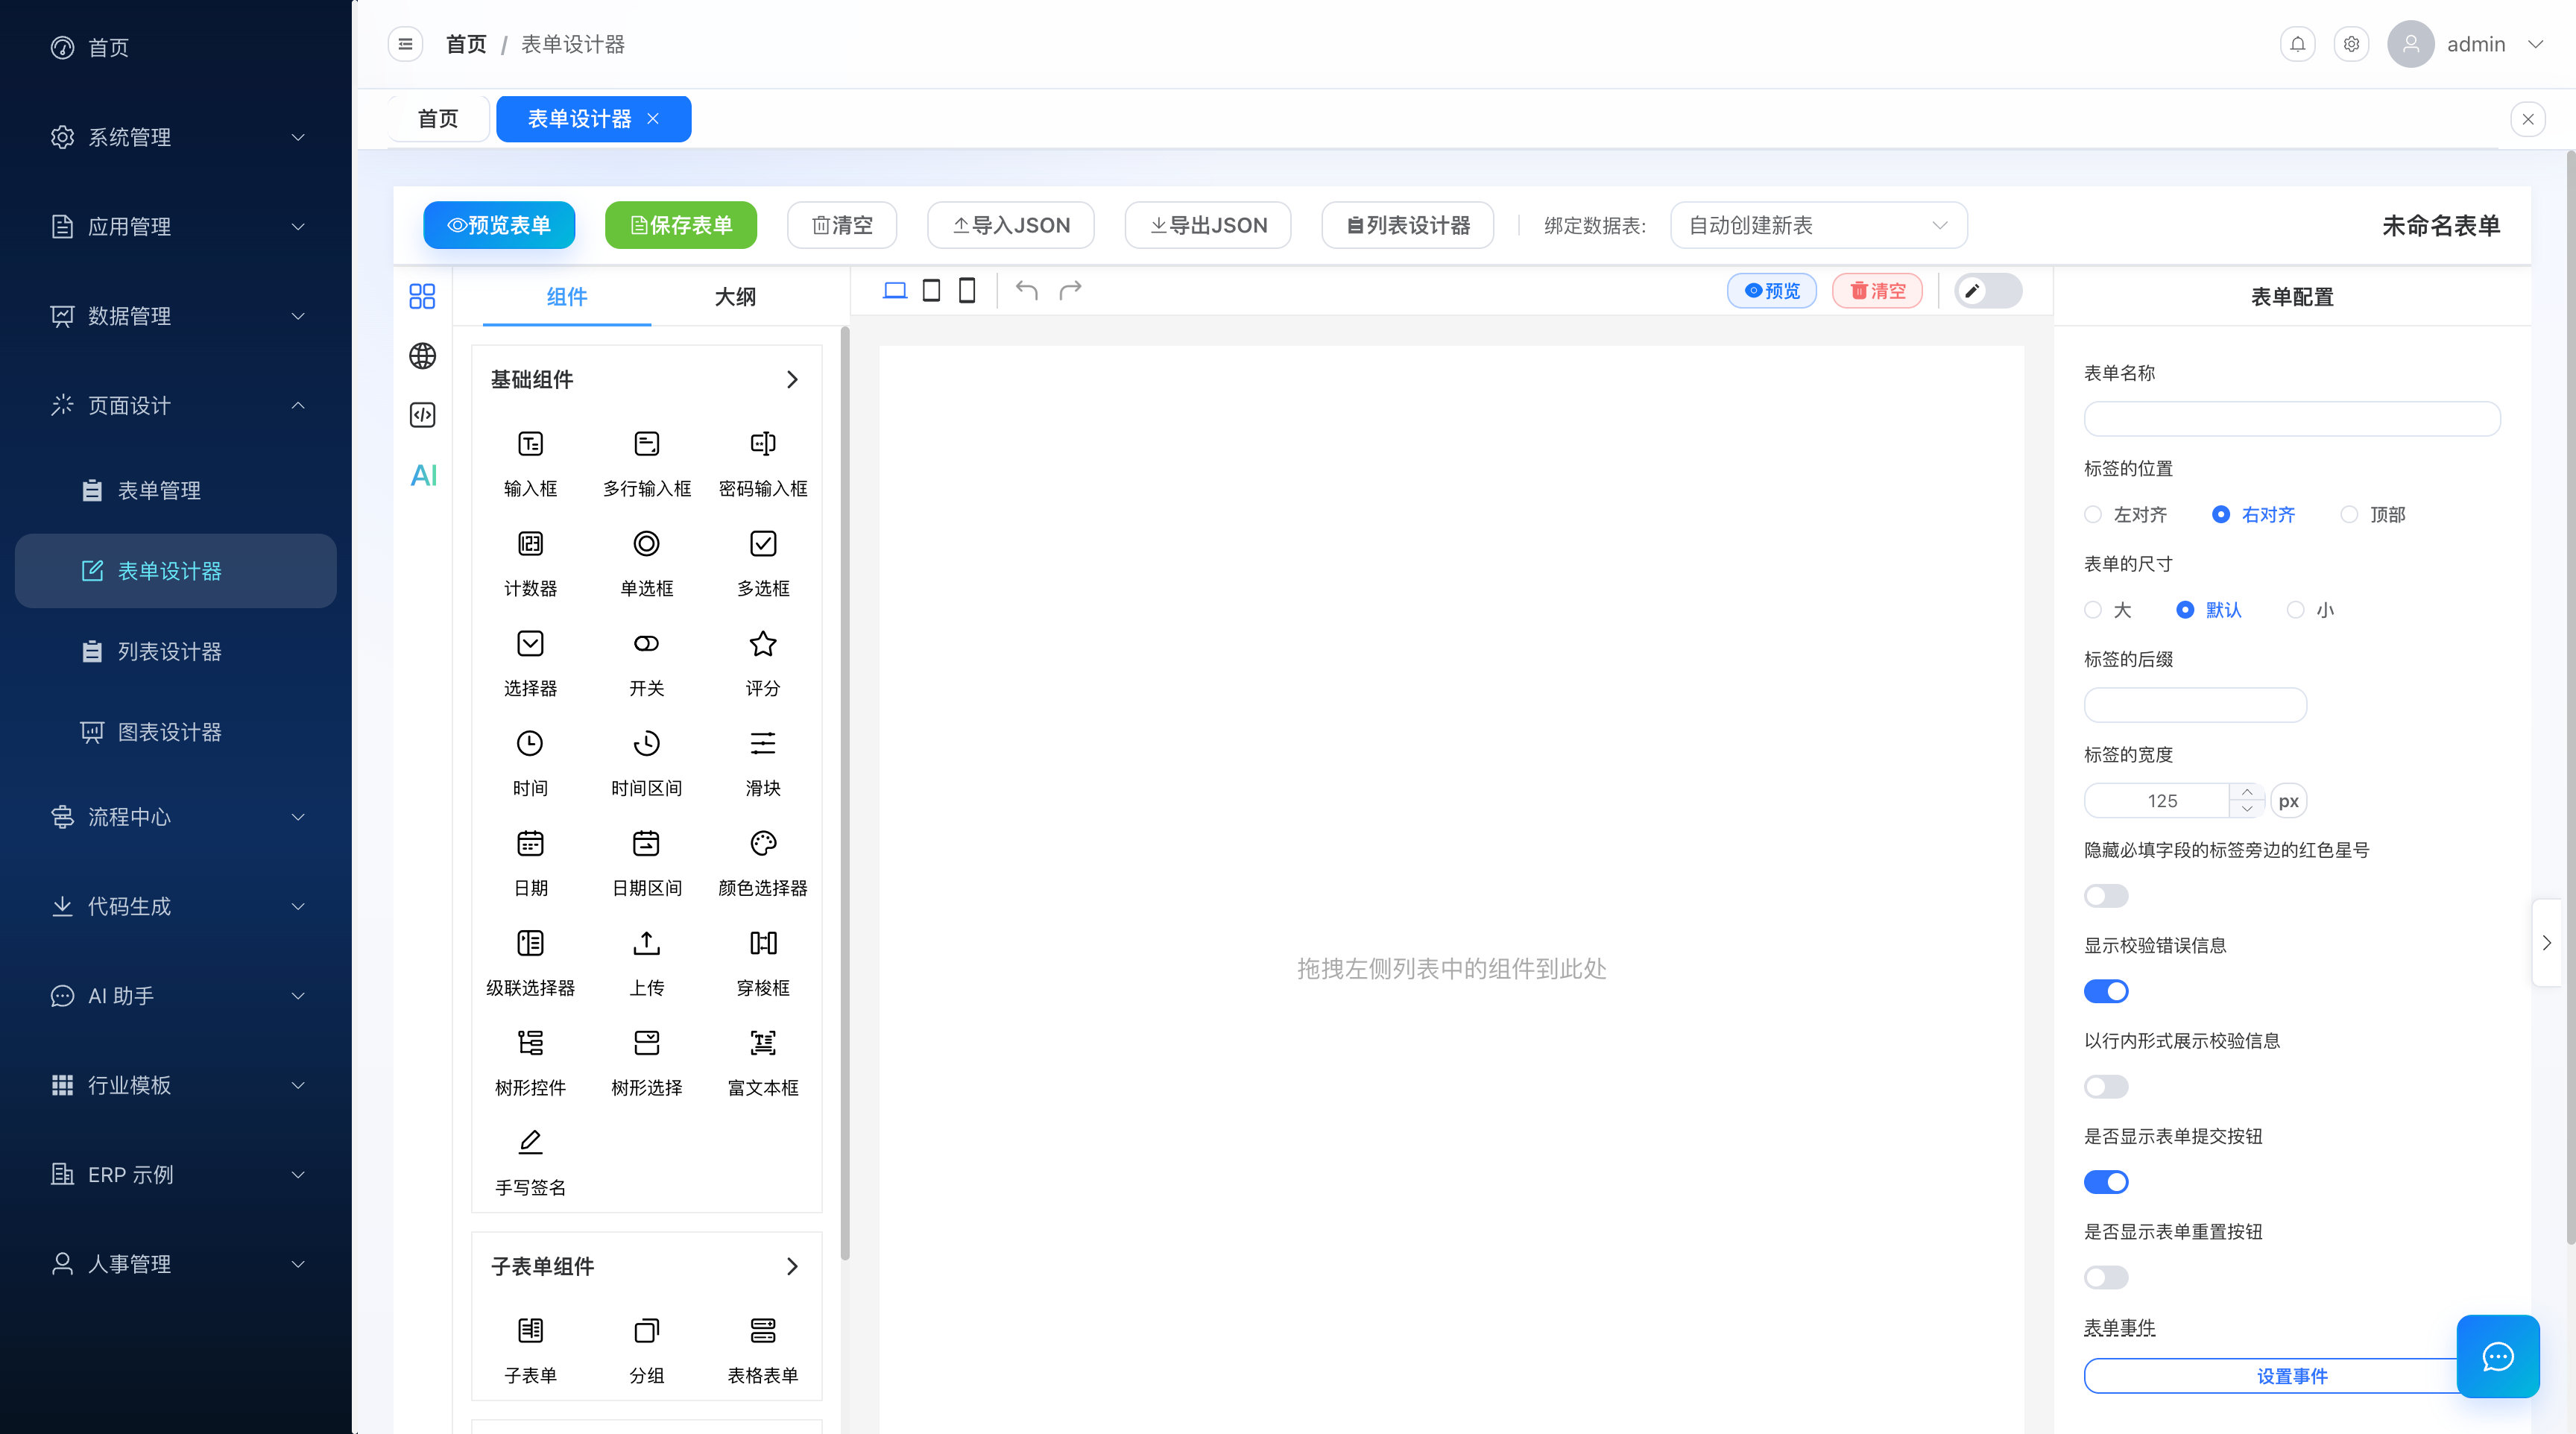Image resolution: width=2576 pixels, height=1434 pixels.
Task: Click the 多选框 checkbox component icon
Action: (x=763, y=543)
